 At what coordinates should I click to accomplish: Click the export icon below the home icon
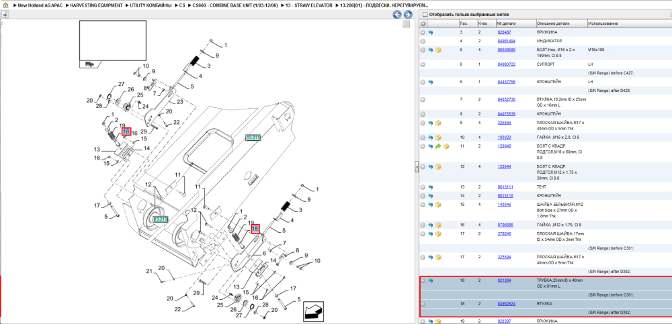(5, 13)
